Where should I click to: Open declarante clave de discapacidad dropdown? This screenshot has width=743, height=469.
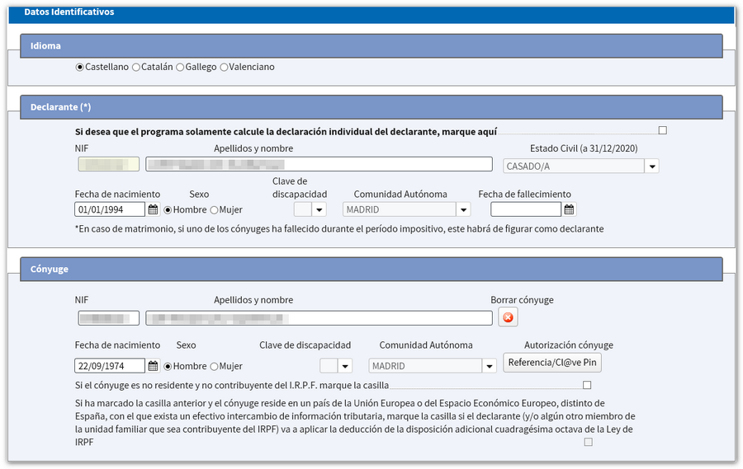pyautogui.click(x=319, y=210)
